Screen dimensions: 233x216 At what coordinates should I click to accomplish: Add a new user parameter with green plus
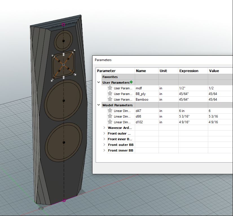pyautogui.click(x=131, y=82)
